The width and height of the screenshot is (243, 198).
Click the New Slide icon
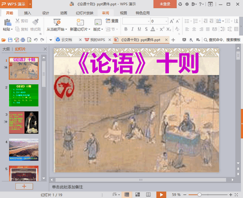click(80, 22)
